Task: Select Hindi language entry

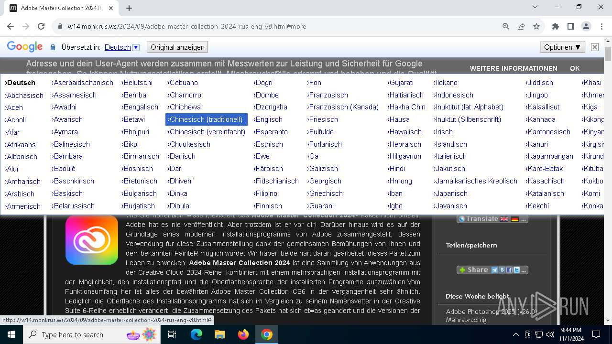Action: tap(396, 169)
